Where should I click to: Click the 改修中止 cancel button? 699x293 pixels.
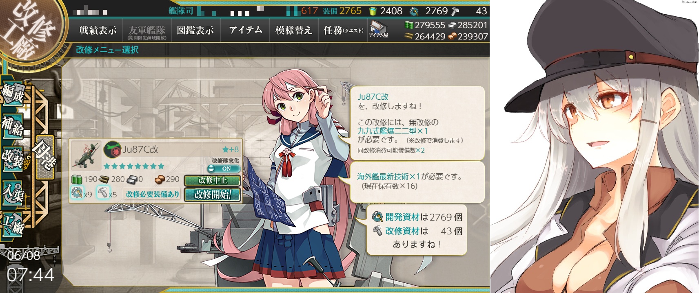213,180
